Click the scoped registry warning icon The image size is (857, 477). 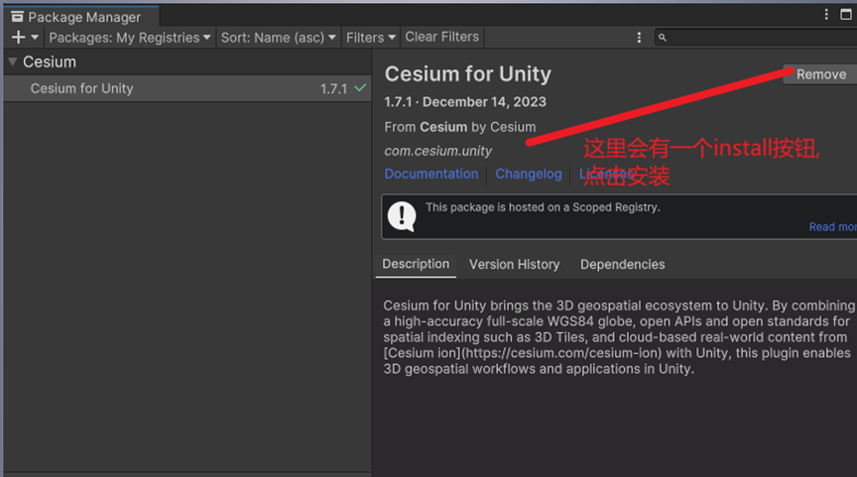402,216
